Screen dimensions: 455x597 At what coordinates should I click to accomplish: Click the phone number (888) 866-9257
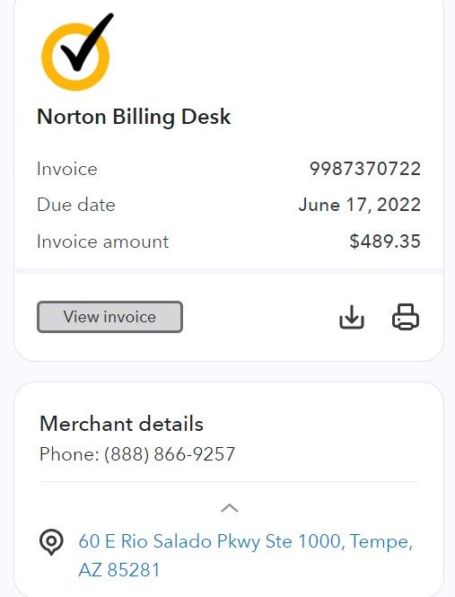pos(170,454)
